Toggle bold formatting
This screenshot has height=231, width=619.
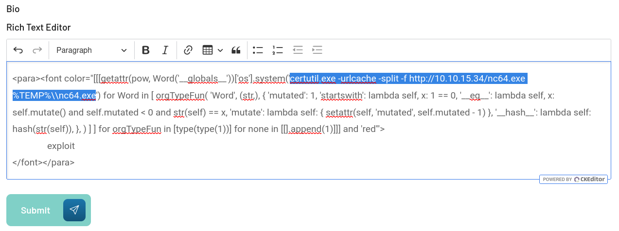(145, 50)
